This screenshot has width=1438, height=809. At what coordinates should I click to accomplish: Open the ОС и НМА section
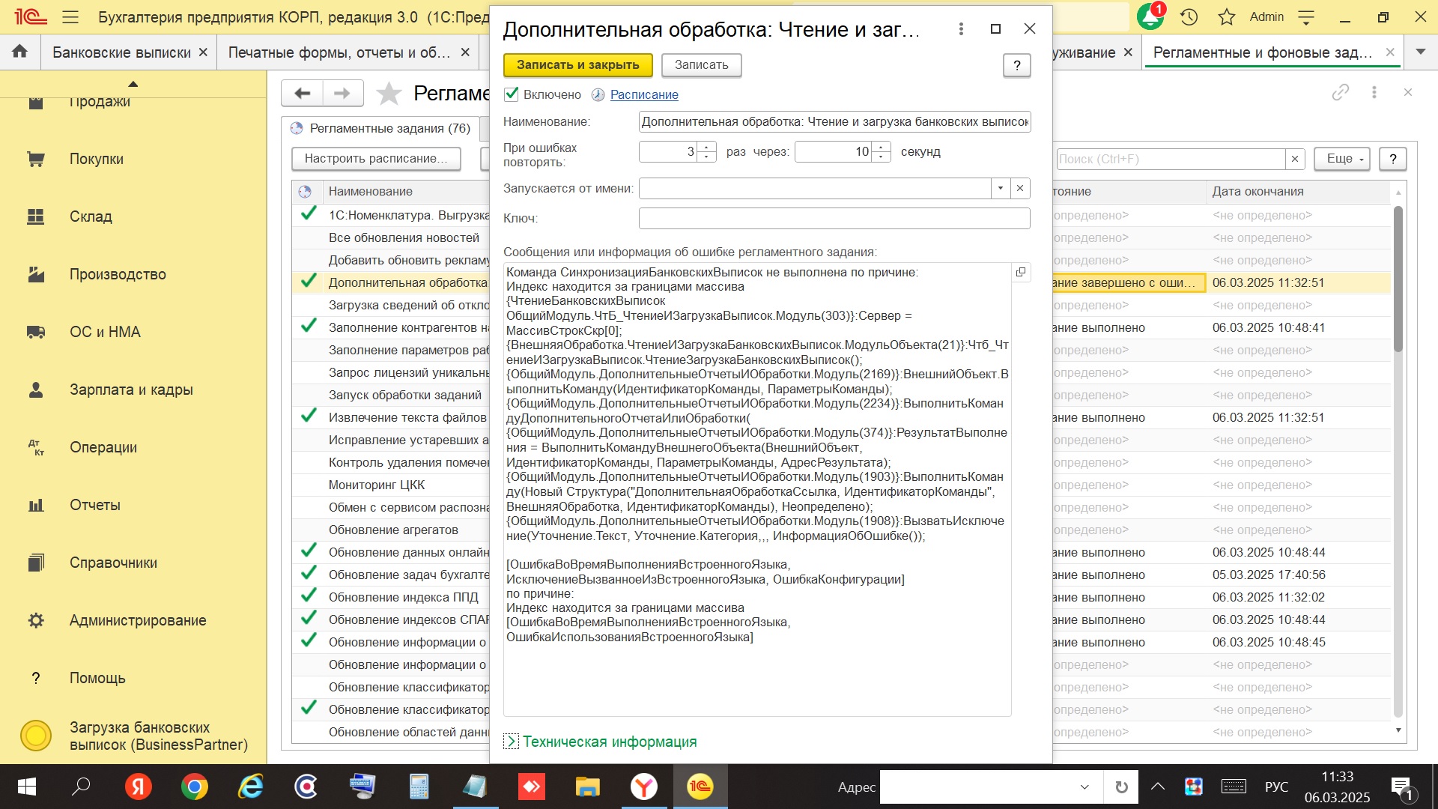pyautogui.click(x=105, y=332)
